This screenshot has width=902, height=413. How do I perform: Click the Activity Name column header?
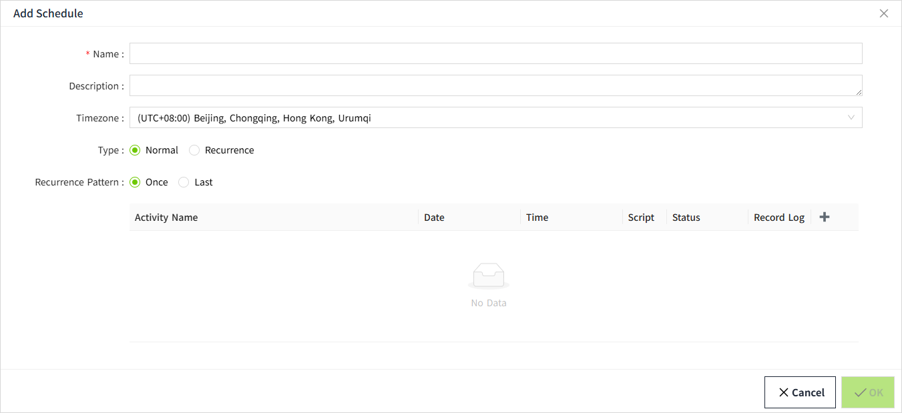coord(166,218)
